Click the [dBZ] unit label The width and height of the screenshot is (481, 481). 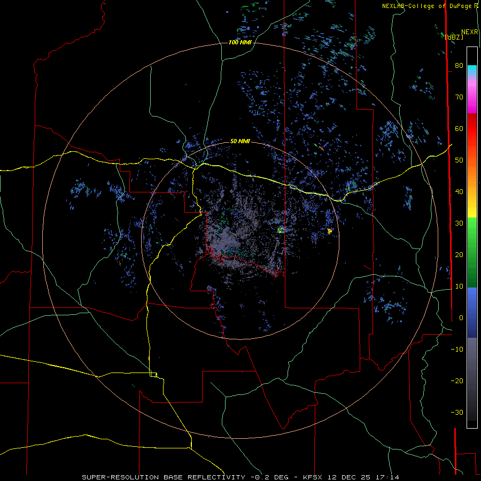(454, 37)
